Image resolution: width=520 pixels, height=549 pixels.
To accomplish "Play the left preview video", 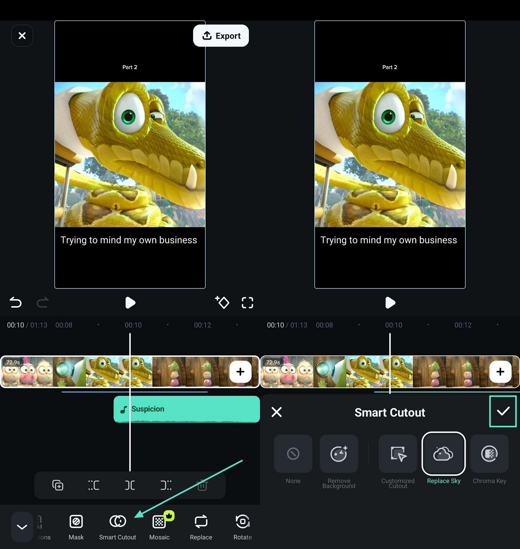I will 130,303.
